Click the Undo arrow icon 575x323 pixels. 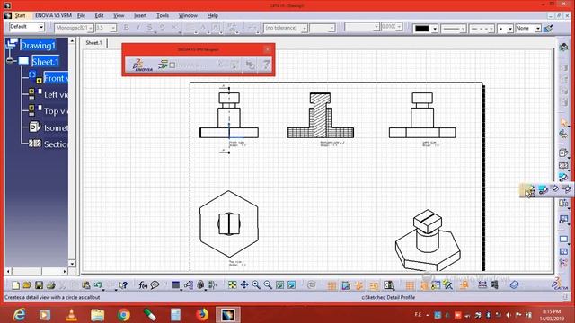tap(98, 285)
